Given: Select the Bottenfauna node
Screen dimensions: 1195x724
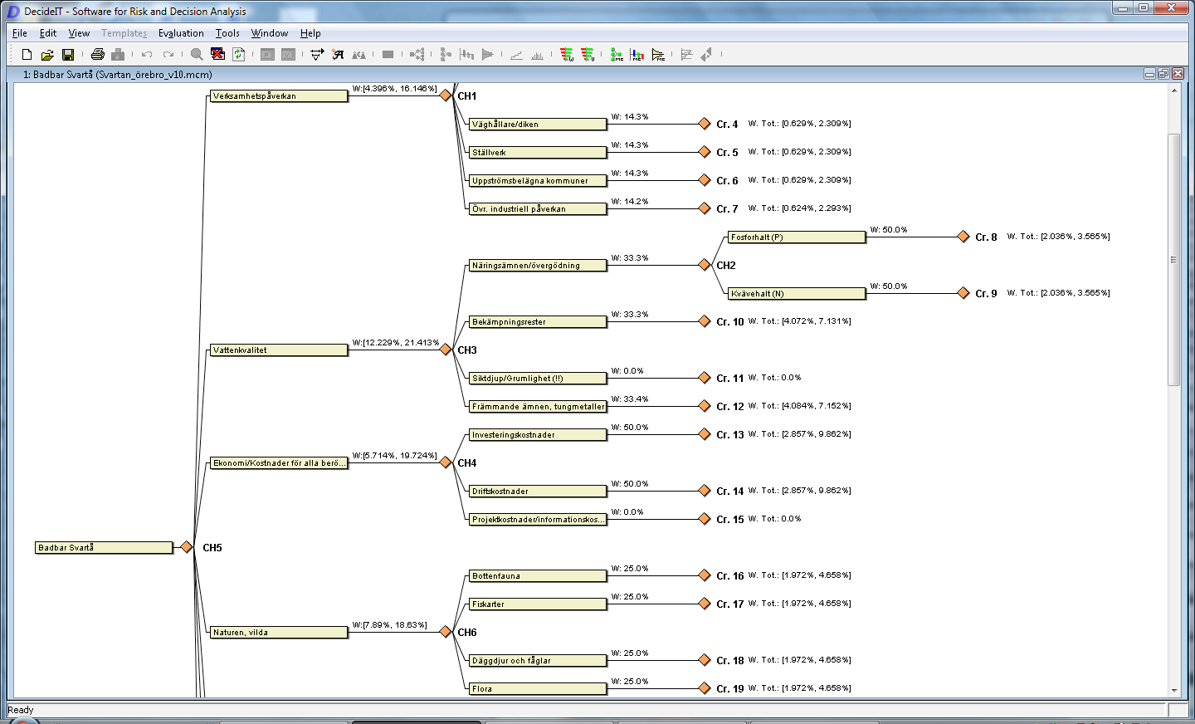Looking at the screenshot, I should point(538,575).
